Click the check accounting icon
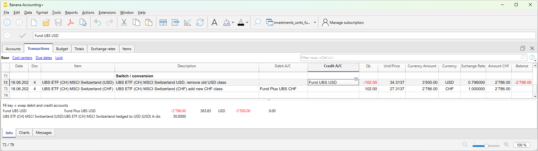The image size is (538, 151). (x=188, y=22)
